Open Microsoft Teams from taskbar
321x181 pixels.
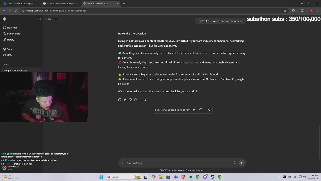coord(176,177)
